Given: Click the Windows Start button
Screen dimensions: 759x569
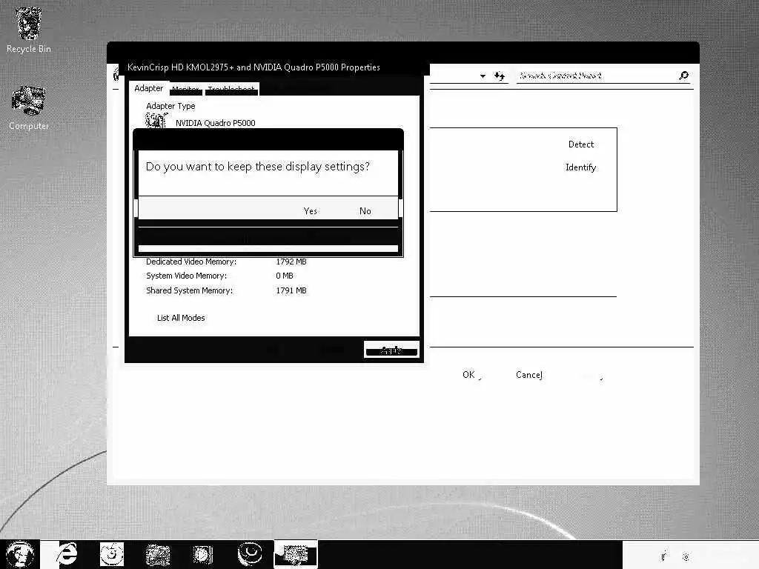Looking at the screenshot, I should tap(19, 554).
